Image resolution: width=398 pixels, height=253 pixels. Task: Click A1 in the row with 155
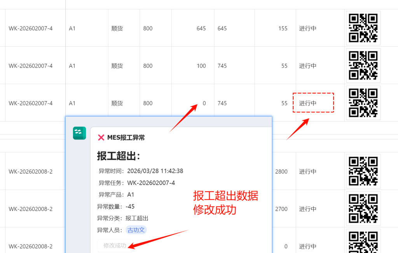click(72, 28)
